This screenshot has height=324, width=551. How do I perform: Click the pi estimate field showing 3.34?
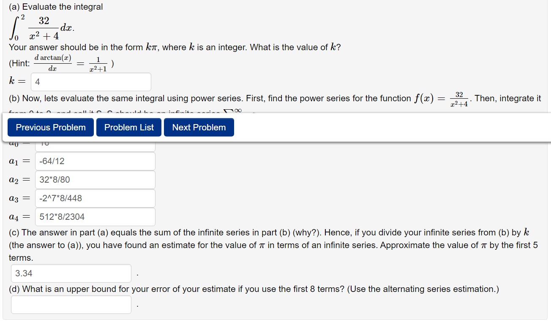pos(71,273)
